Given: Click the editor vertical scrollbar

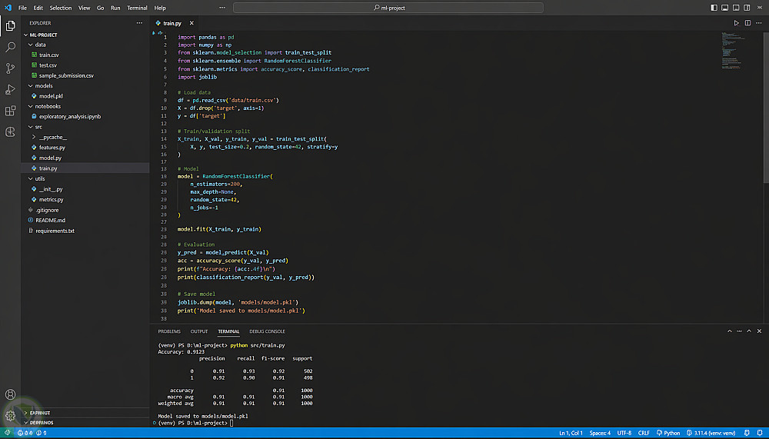Looking at the screenshot, I should (766, 106).
